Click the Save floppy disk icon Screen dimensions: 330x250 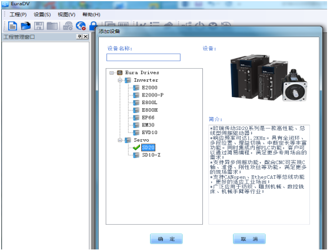[39, 26]
